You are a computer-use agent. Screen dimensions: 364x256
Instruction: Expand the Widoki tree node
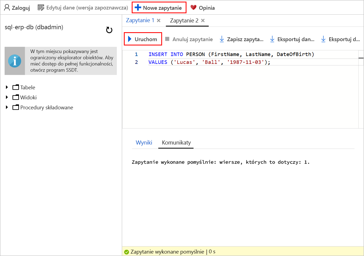pos(7,97)
